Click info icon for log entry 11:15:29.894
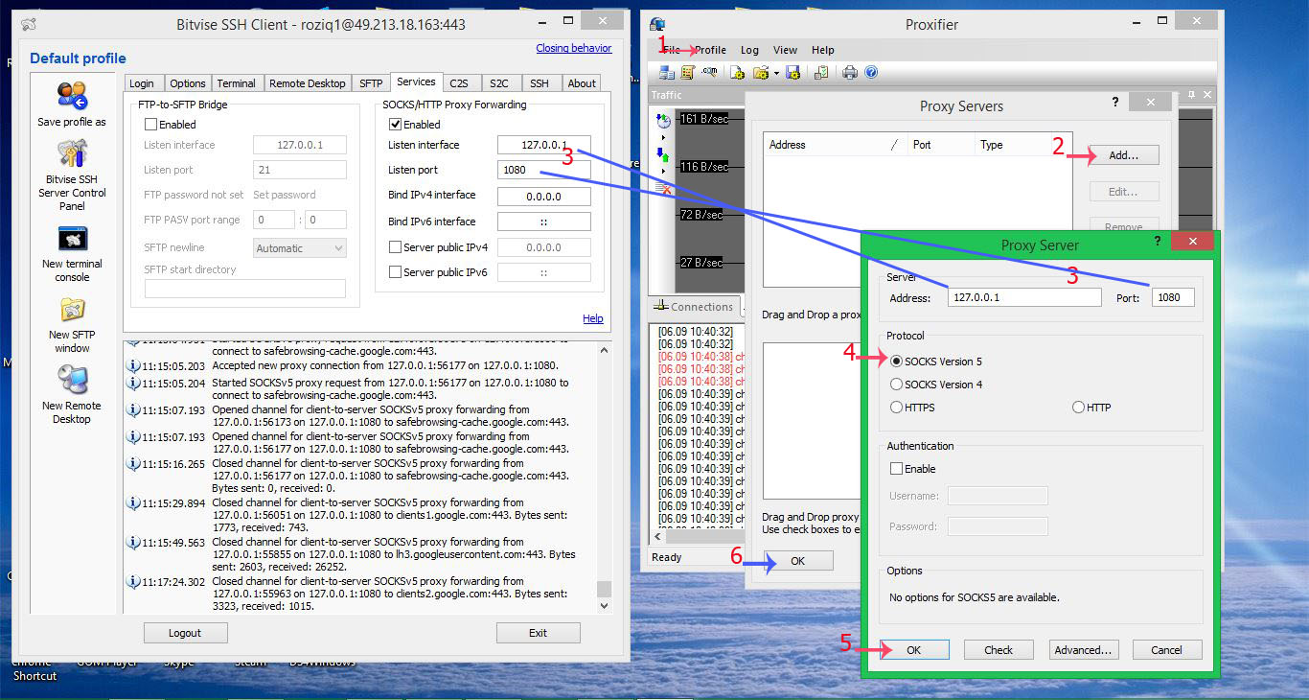This screenshot has height=700, width=1309. (x=133, y=502)
